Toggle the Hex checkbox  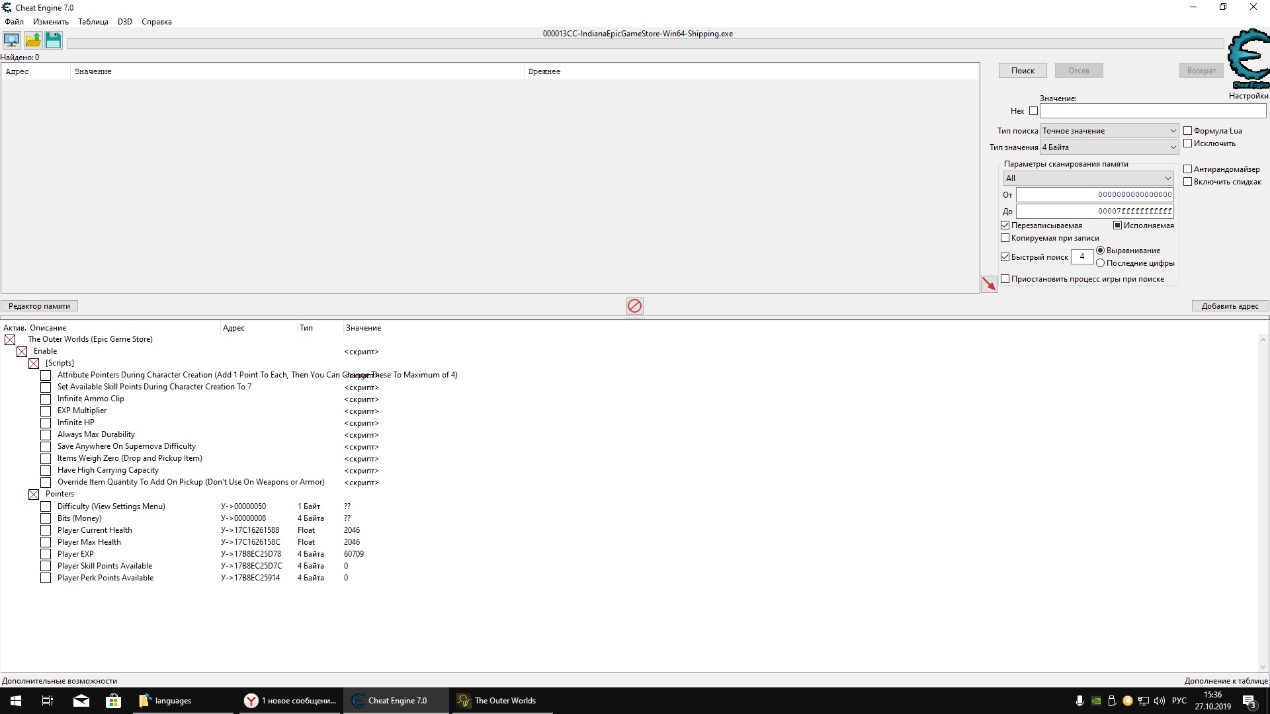point(1033,111)
